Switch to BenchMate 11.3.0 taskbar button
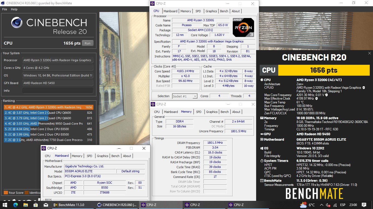 (73, 205)
